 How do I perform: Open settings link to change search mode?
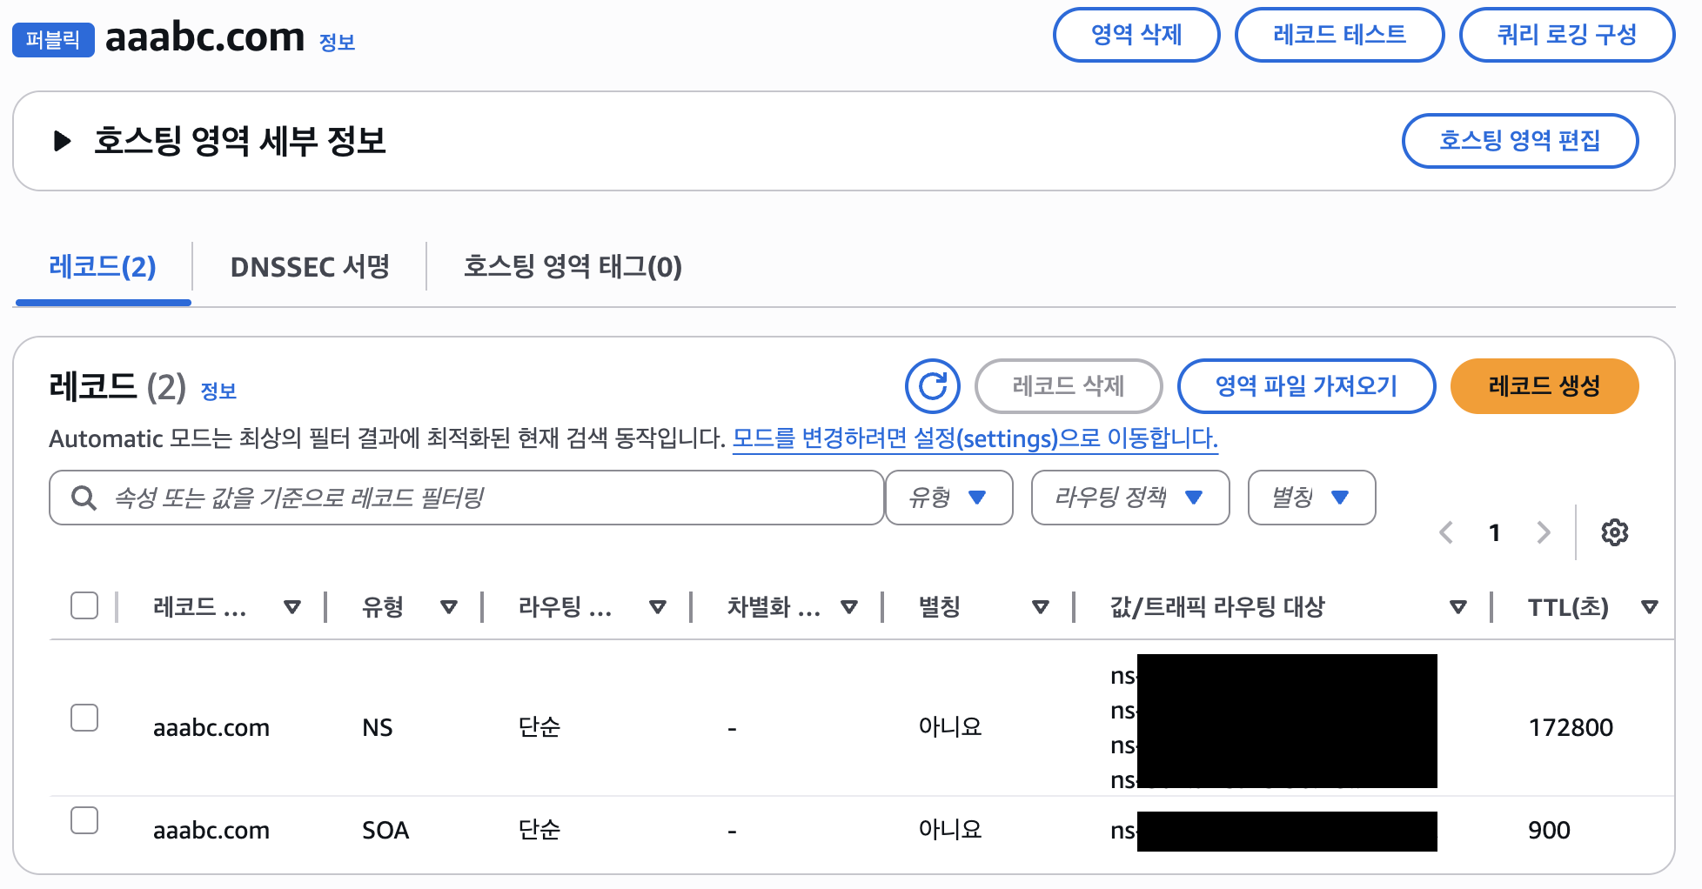975,438
